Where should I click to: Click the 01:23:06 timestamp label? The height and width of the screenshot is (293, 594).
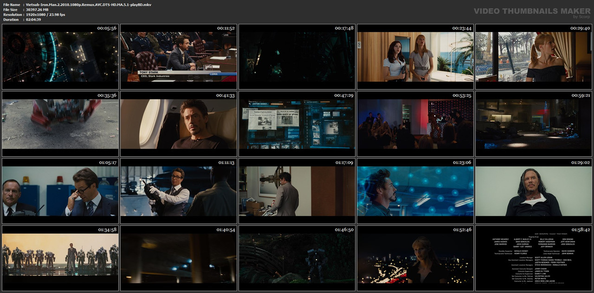tap(462, 163)
